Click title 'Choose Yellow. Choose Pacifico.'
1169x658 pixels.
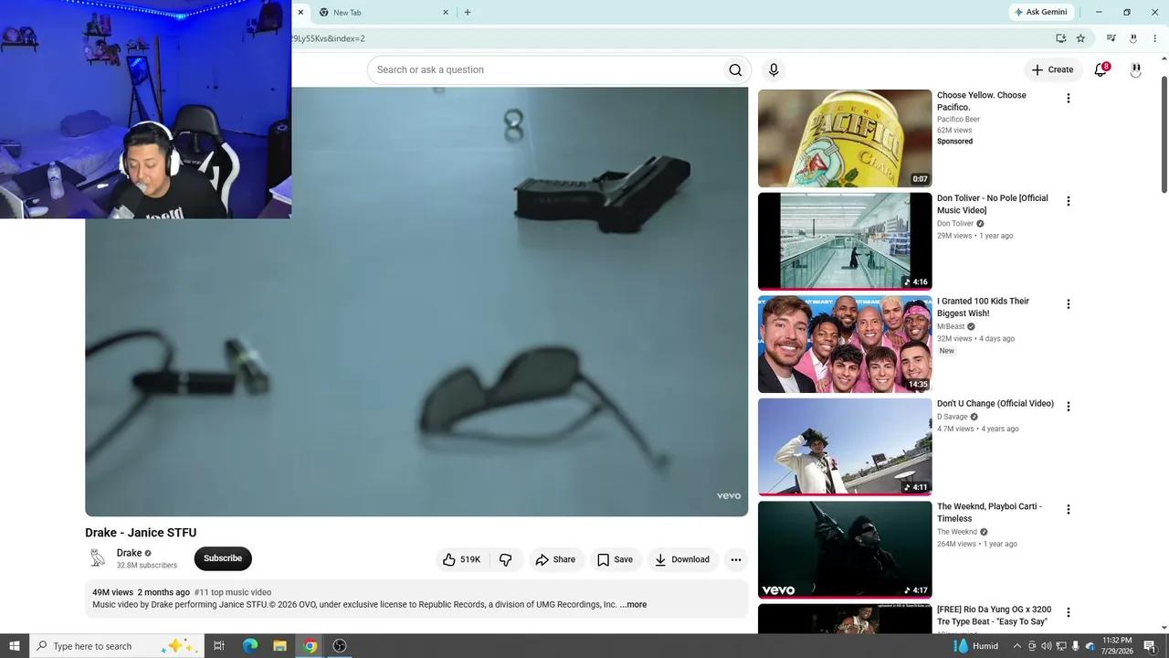982,101
